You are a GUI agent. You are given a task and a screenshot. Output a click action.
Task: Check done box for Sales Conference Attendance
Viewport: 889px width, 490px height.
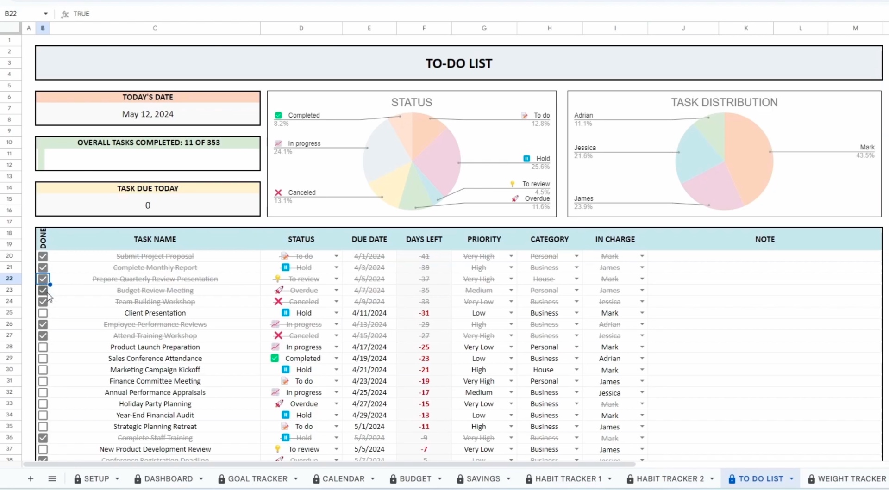pos(43,358)
